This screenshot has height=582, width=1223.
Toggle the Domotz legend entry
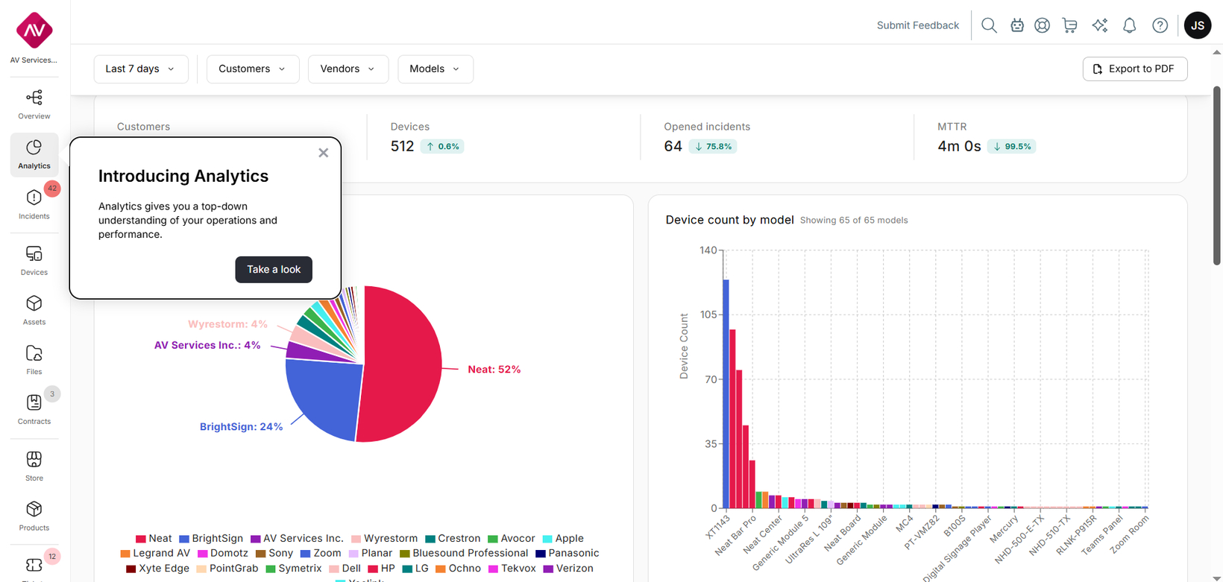(223, 554)
